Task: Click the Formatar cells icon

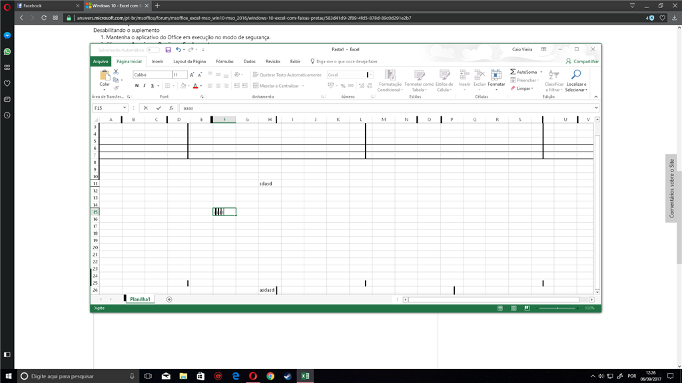Action: point(496,74)
